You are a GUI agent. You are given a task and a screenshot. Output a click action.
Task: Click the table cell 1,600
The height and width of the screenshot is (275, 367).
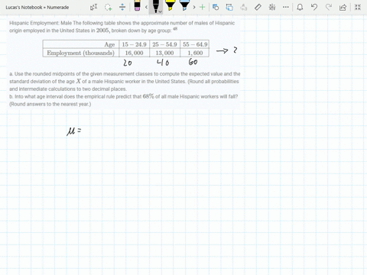click(195, 53)
